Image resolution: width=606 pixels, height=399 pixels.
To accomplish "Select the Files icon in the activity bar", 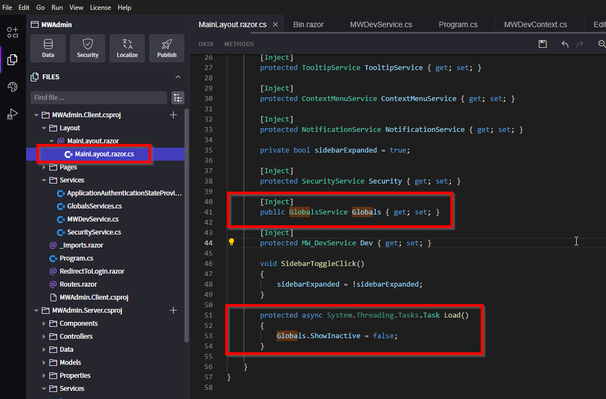I will point(12,60).
